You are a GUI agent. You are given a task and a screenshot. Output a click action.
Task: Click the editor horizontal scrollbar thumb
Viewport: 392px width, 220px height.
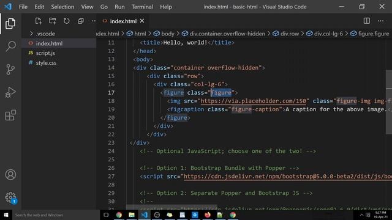pos(171,207)
